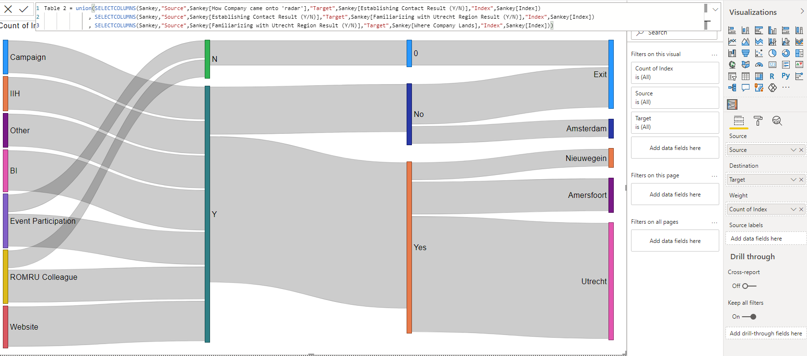
Task: Switch to the Fields tab of visualization
Action: [x=739, y=121]
